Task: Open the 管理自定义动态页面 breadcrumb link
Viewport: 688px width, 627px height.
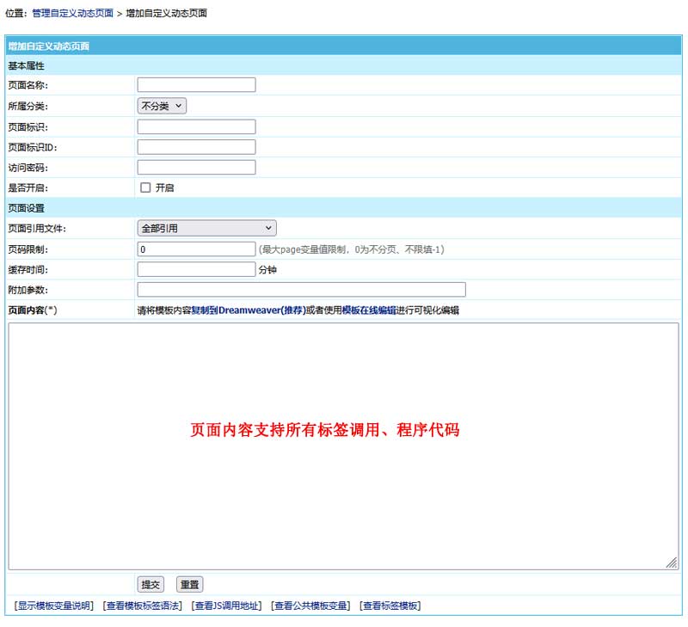Action: [72, 14]
